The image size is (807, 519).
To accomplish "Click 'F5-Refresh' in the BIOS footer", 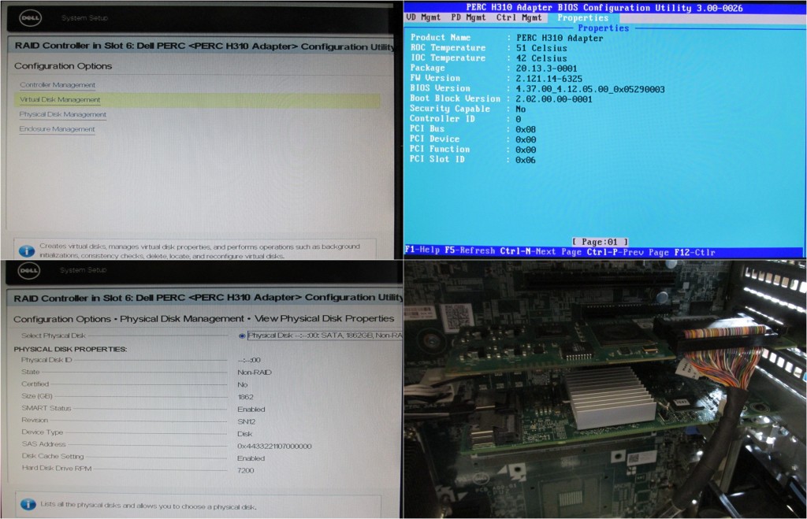I will [x=470, y=251].
